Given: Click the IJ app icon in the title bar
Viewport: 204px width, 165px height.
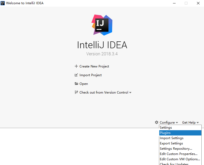Looking at the screenshot, I should click(x=3, y=3).
